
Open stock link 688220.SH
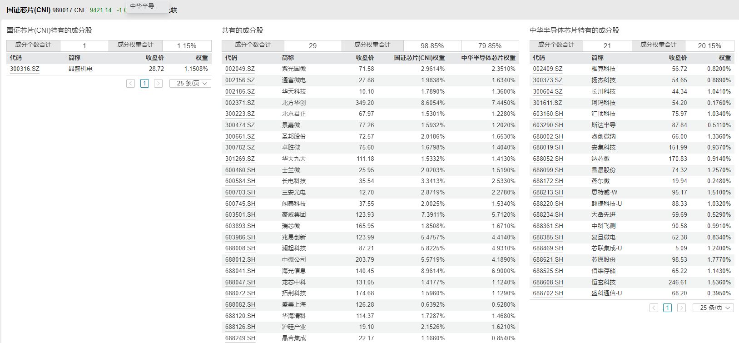coord(548,204)
